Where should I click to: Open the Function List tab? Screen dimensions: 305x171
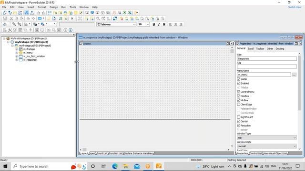pos(115,153)
